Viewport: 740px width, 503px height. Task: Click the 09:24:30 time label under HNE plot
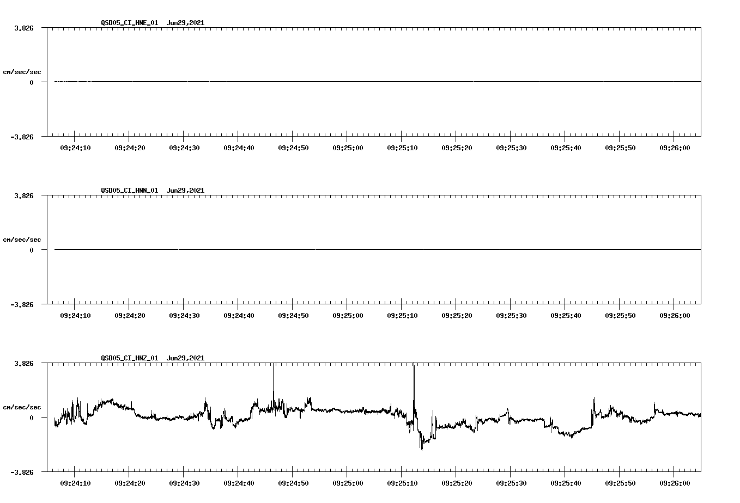(x=184, y=148)
